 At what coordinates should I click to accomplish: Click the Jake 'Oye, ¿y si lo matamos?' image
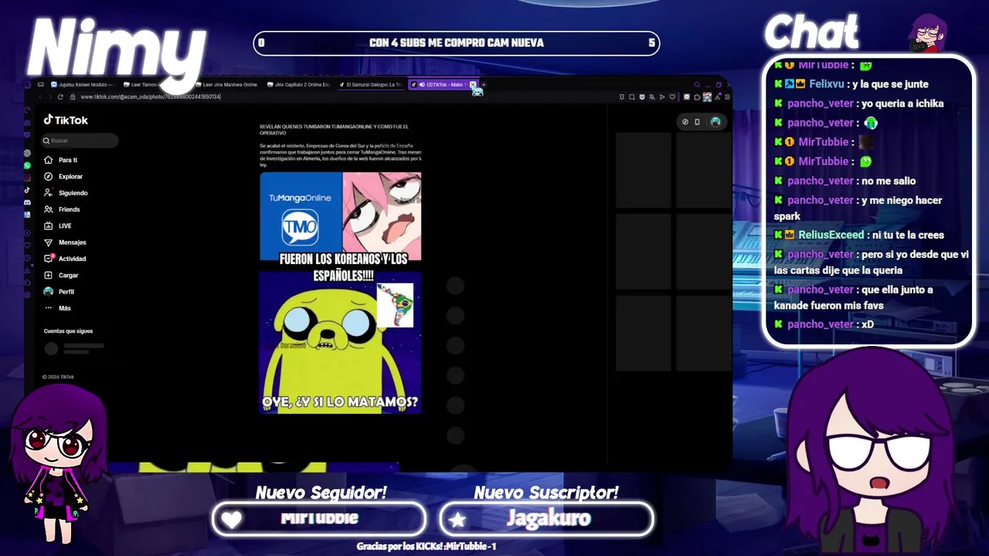click(341, 342)
